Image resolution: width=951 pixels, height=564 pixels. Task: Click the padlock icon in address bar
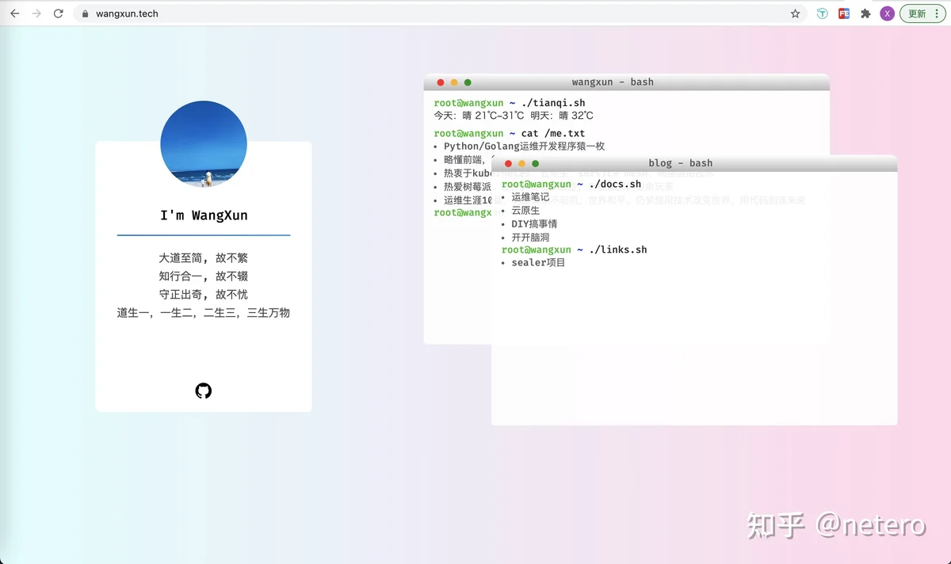pyautogui.click(x=86, y=14)
